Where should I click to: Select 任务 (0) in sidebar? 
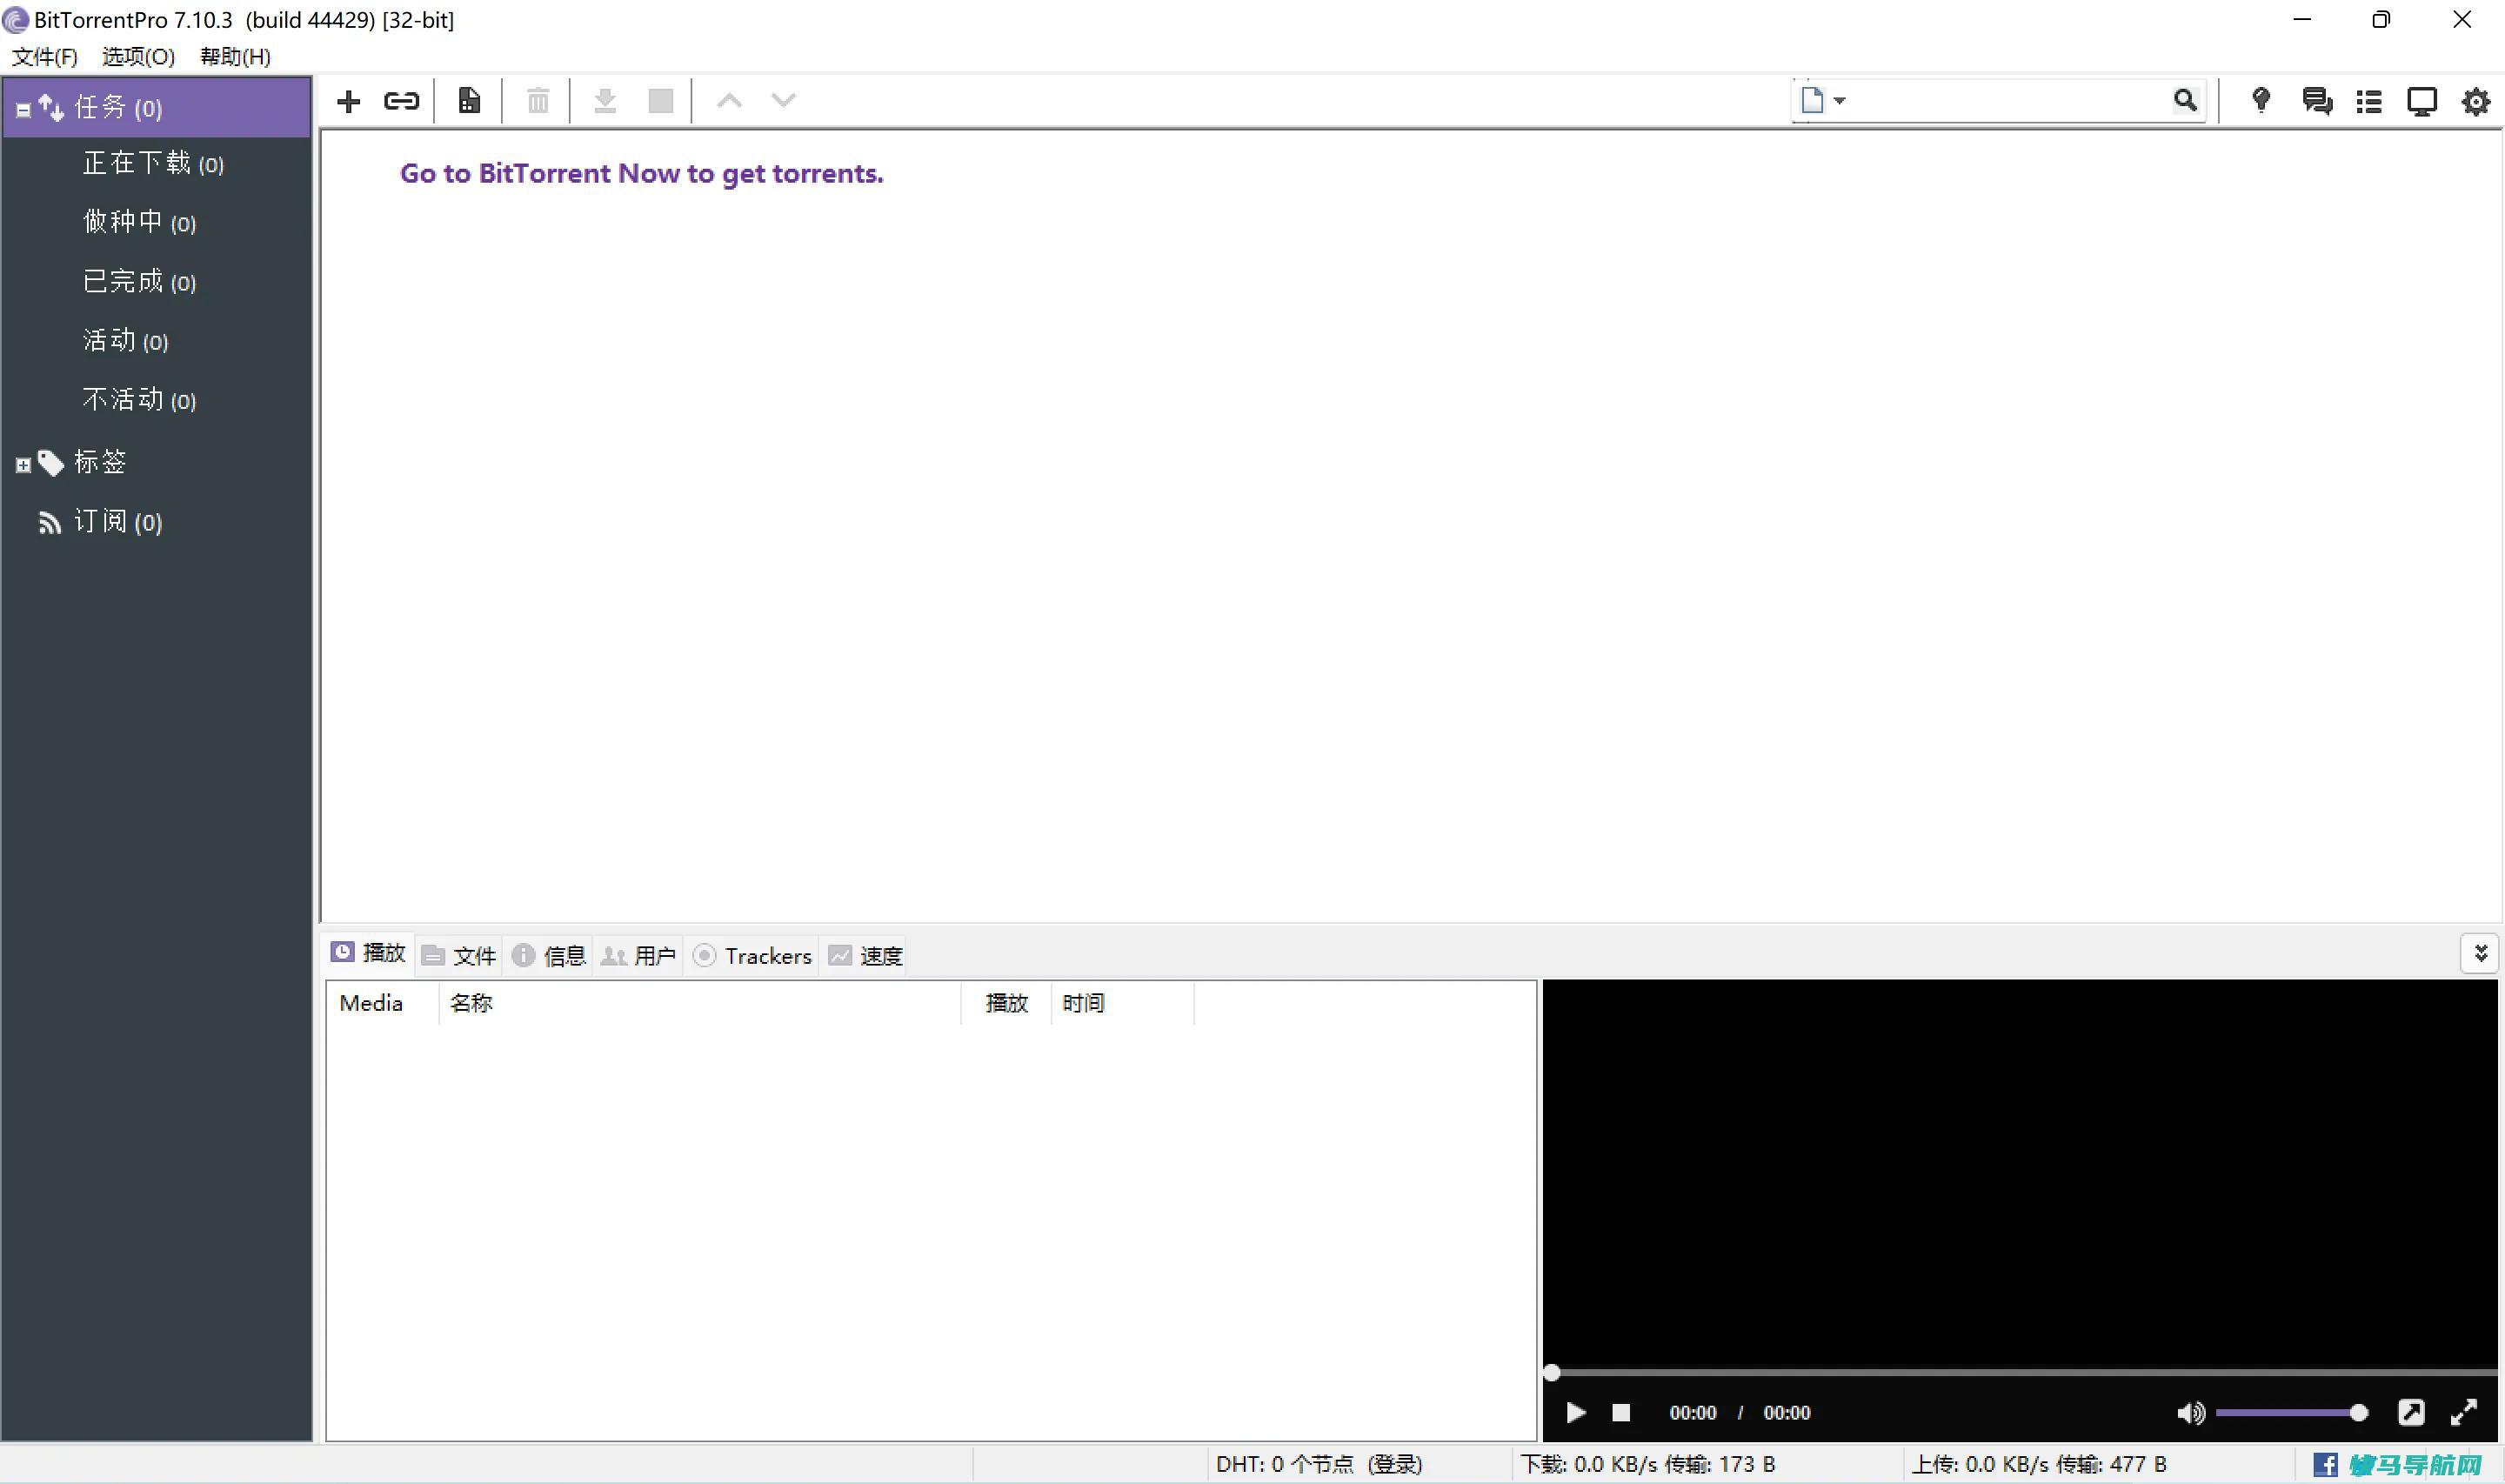click(157, 107)
